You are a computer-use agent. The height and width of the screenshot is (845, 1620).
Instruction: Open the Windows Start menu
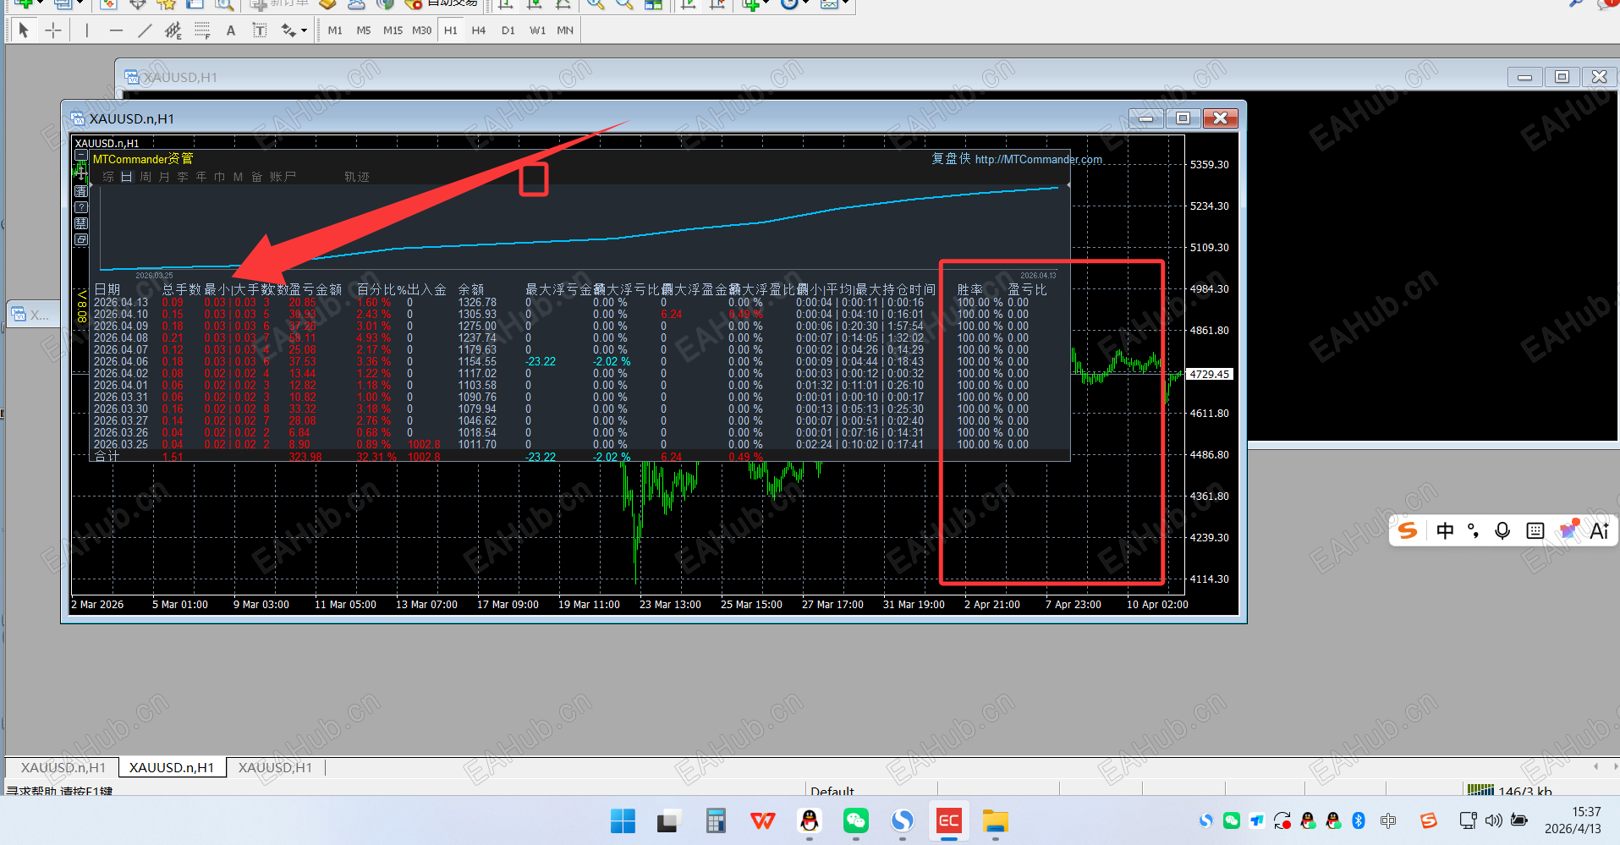(x=623, y=820)
